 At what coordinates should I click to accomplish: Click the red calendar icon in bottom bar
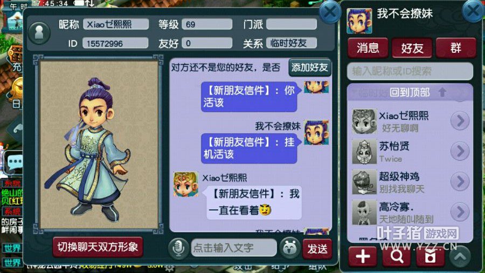pyautogui.click(x=430, y=256)
